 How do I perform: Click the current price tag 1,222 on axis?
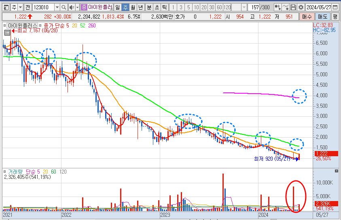(x=326, y=154)
